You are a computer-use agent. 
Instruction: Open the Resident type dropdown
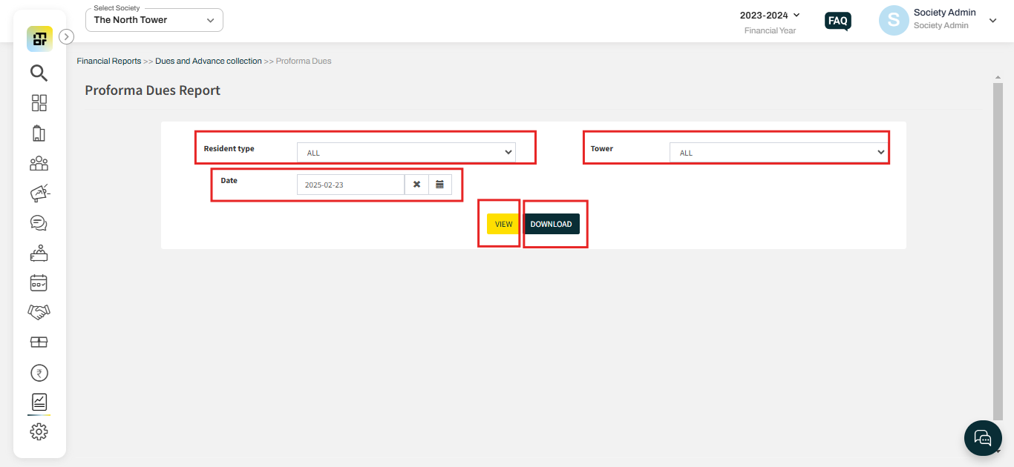(406, 153)
